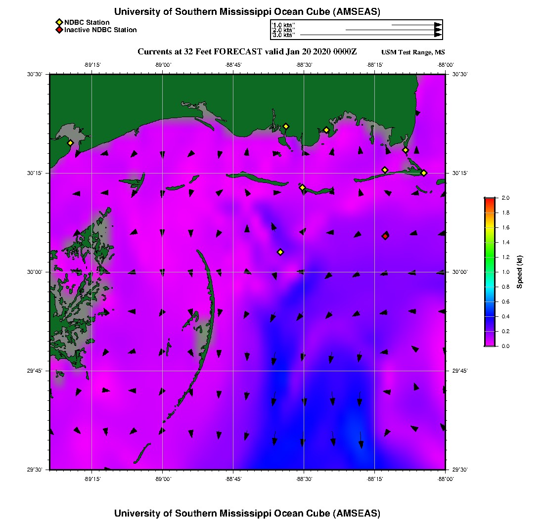The height and width of the screenshot is (519, 544).
Task: Select the red inactive station marker on the map
Action: (385, 236)
